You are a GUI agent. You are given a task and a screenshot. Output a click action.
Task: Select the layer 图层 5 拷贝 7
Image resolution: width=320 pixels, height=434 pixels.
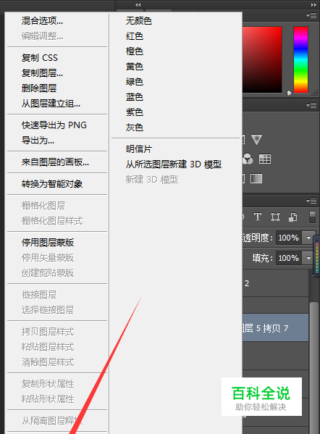point(275,328)
